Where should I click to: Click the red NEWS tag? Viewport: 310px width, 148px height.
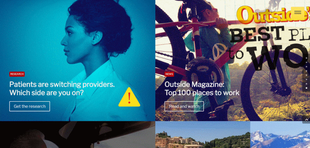169,74
